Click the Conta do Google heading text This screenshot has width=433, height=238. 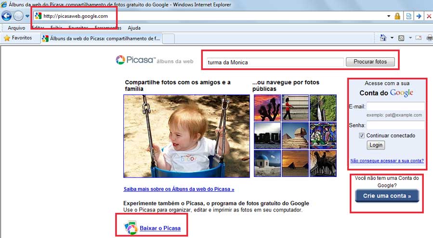click(x=386, y=93)
